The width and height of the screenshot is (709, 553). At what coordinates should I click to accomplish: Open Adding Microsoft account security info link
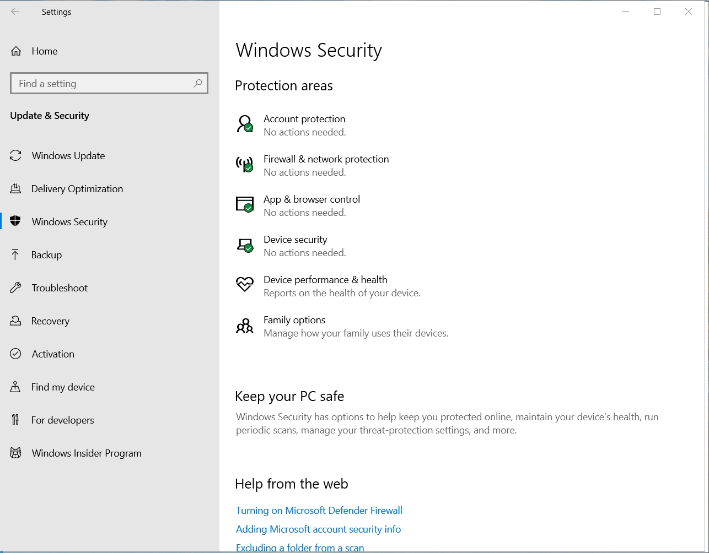point(318,529)
